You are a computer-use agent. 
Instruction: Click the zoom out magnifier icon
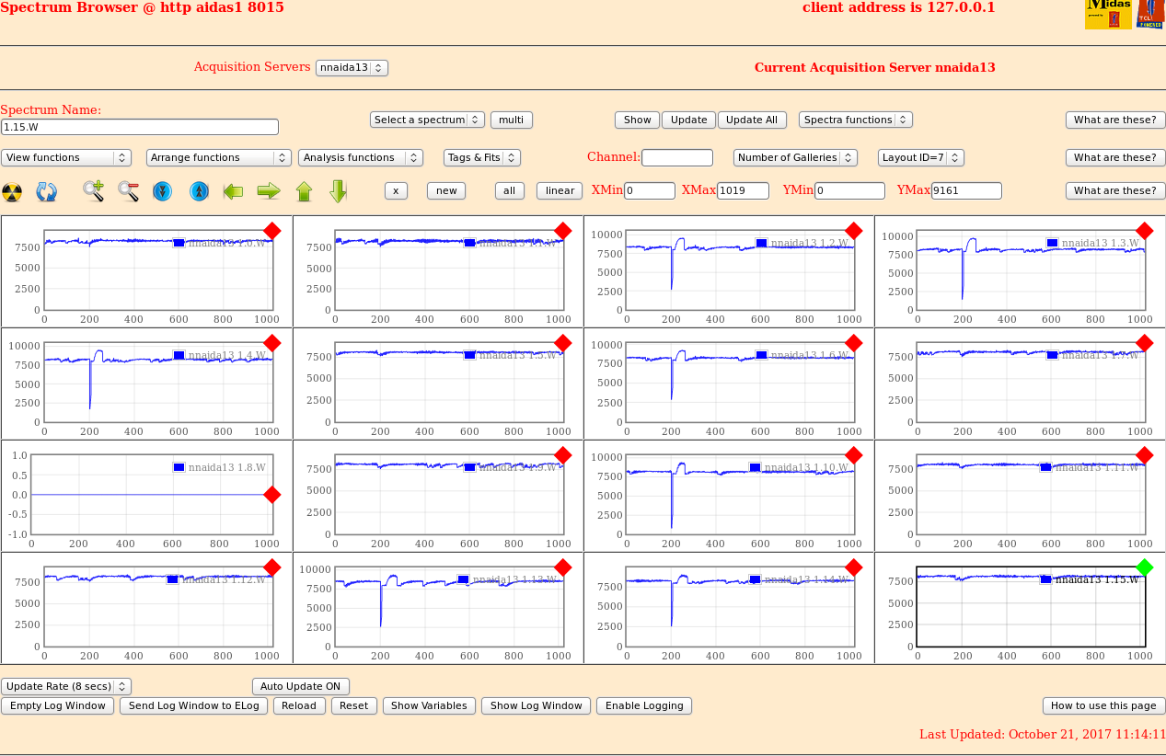128,191
